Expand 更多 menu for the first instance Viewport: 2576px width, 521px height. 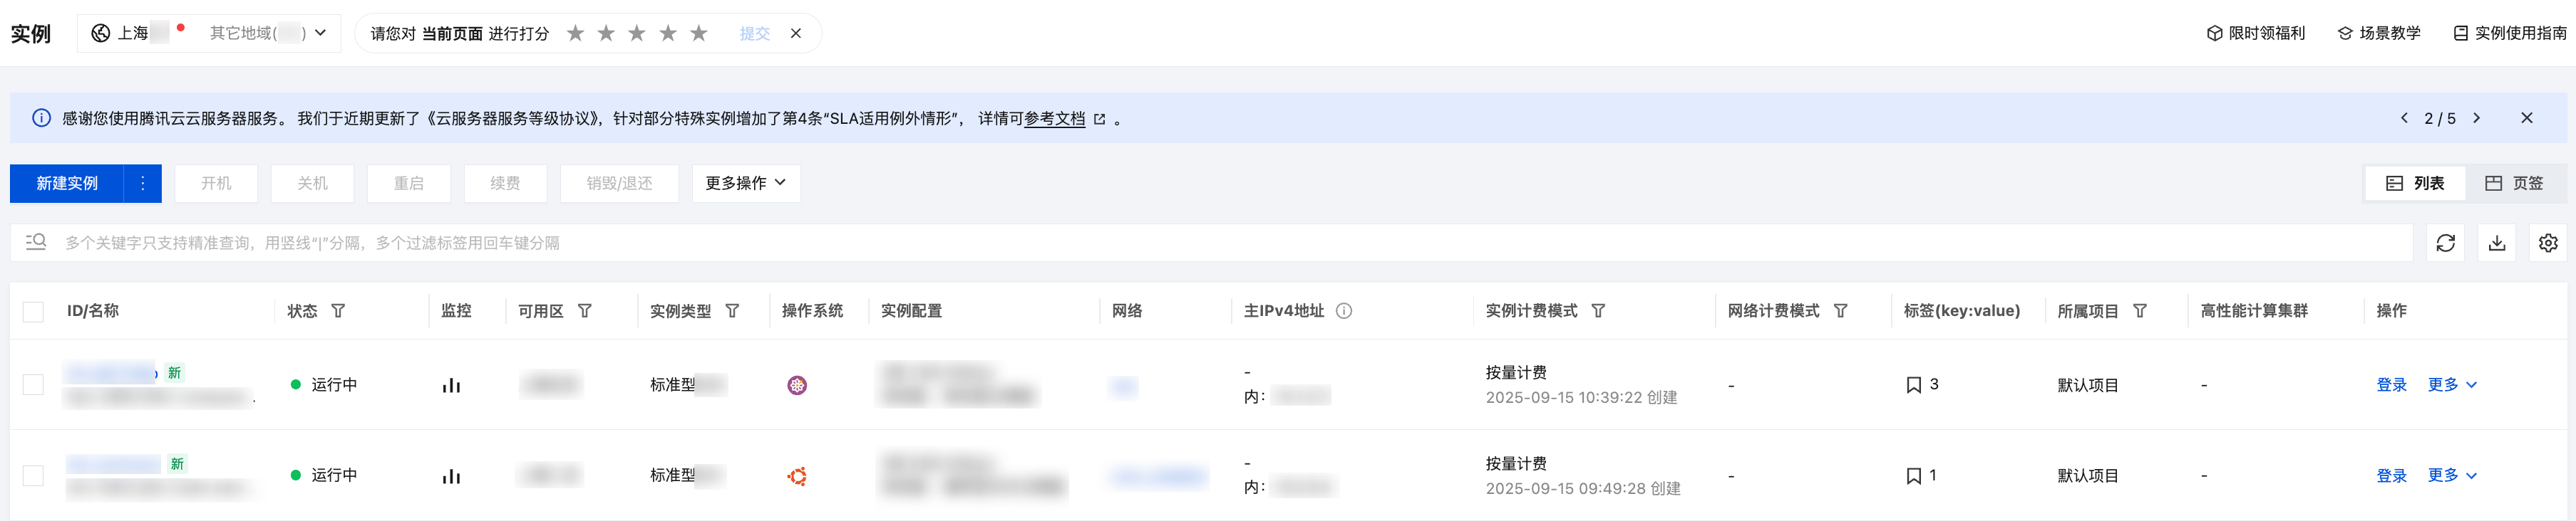tap(2451, 385)
